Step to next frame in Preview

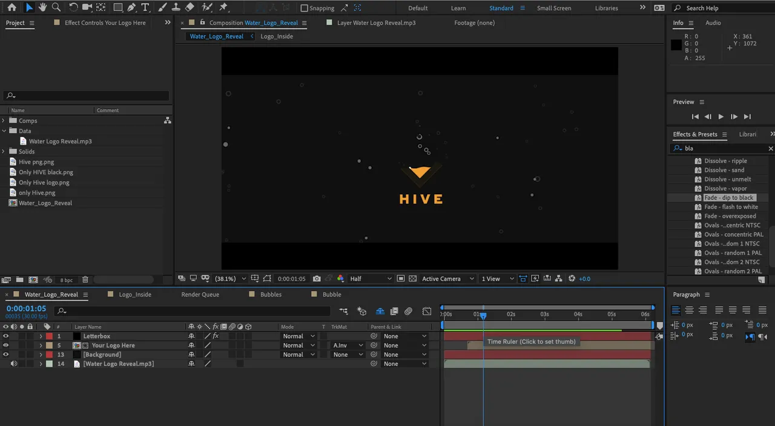pyautogui.click(x=734, y=117)
